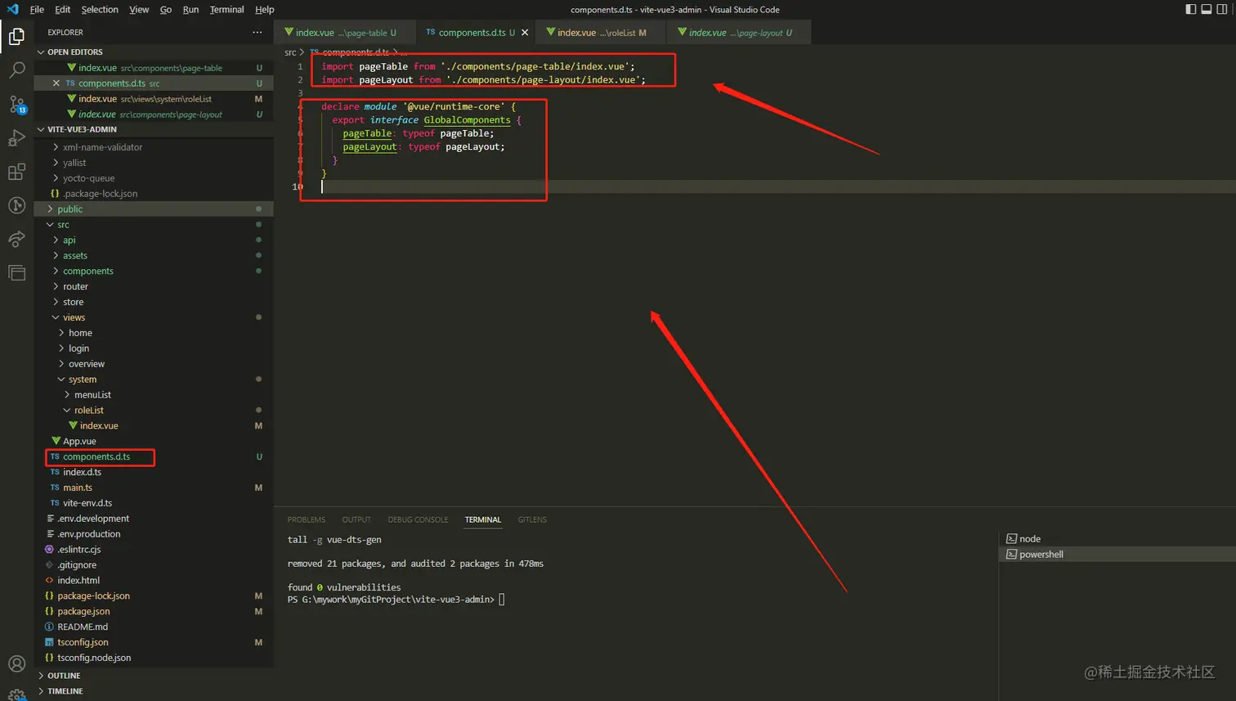The width and height of the screenshot is (1236, 701).
Task: Open Manage gear icon at bottom
Action: pyautogui.click(x=16, y=694)
